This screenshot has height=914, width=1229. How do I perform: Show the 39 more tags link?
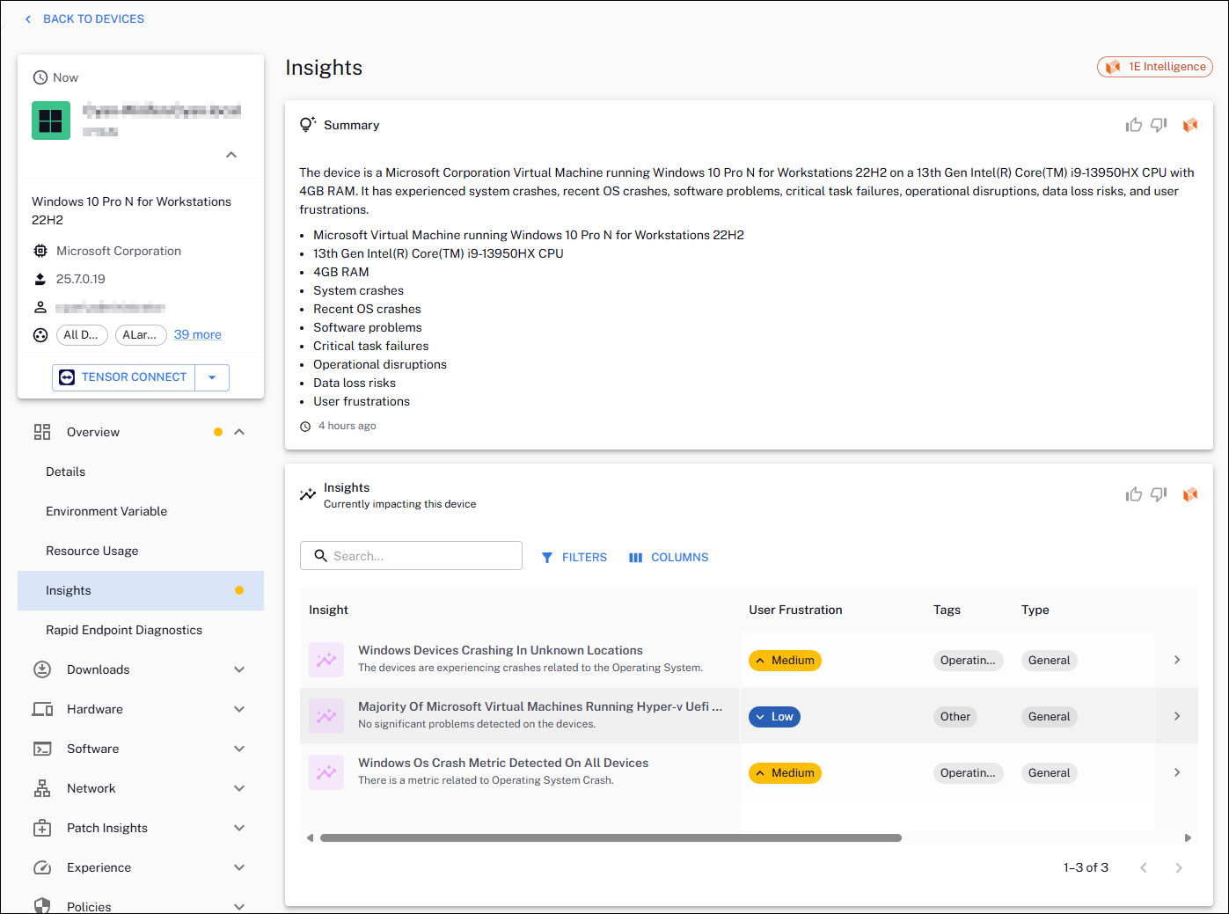197,334
